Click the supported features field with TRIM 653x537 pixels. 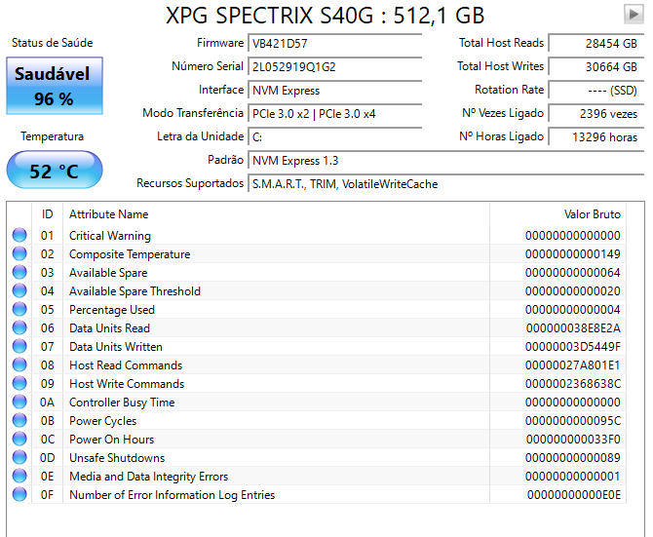pos(446,184)
